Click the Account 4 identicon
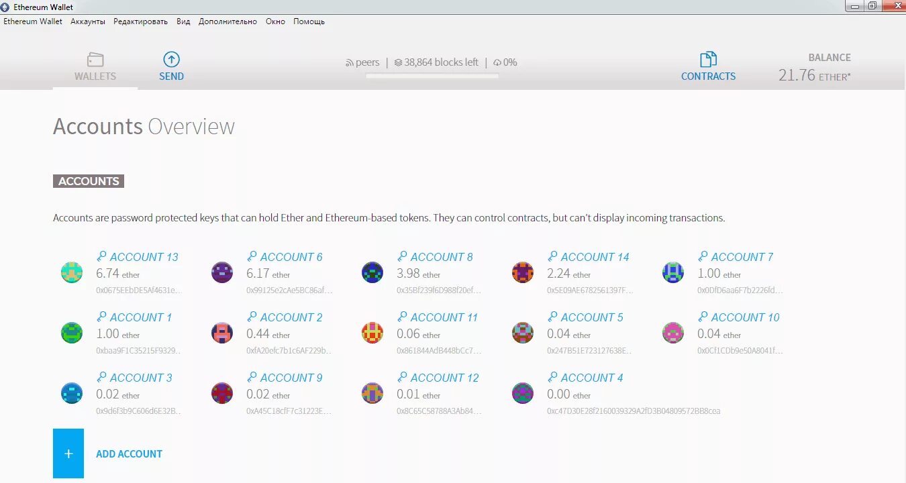This screenshot has width=906, height=483. [x=523, y=393]
